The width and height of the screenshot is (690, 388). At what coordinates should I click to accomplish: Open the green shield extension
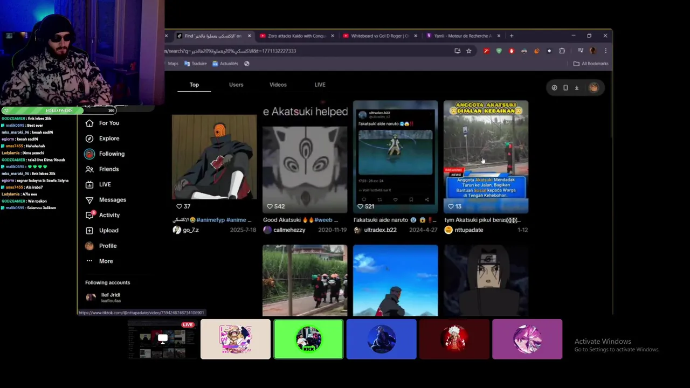499,51
